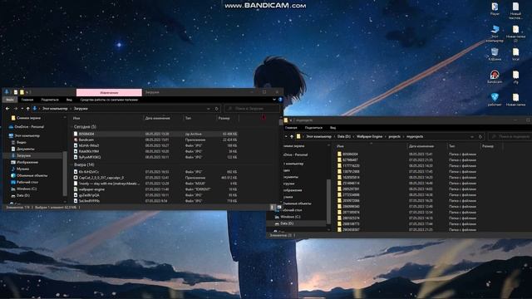Image resolution: width=532 pixels, height=299 pixels.
Task: Click projects in the breadcrumb path
Action: [394, 136]
